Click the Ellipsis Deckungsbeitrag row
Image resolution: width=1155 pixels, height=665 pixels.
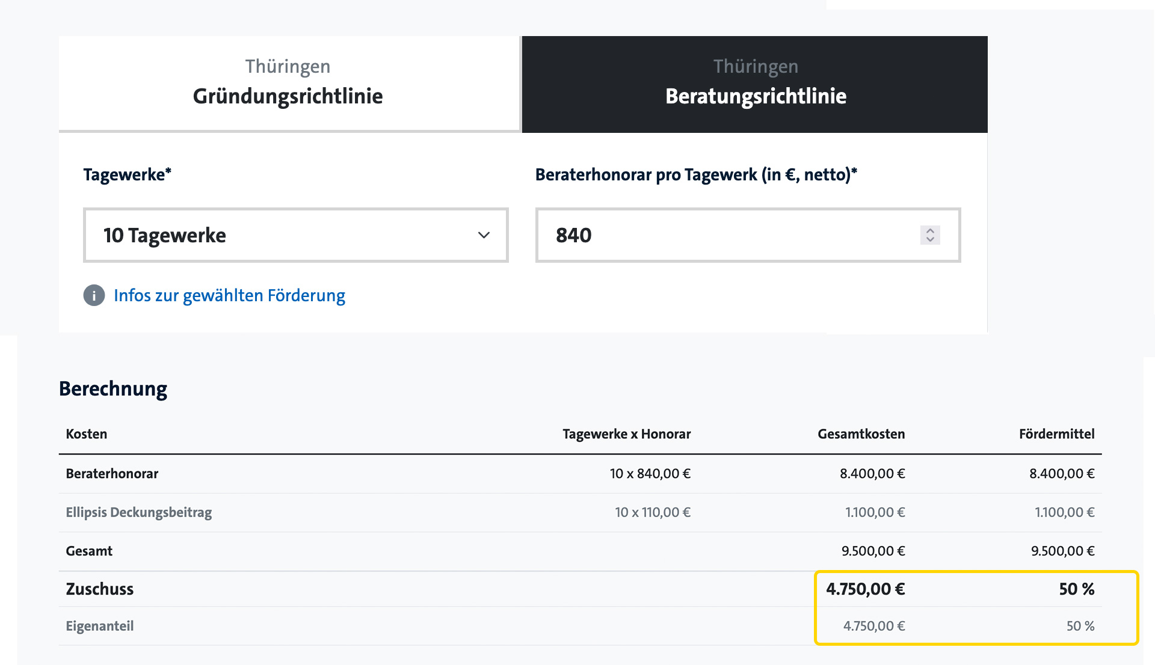pyautogui.click(x=139, y=512)
